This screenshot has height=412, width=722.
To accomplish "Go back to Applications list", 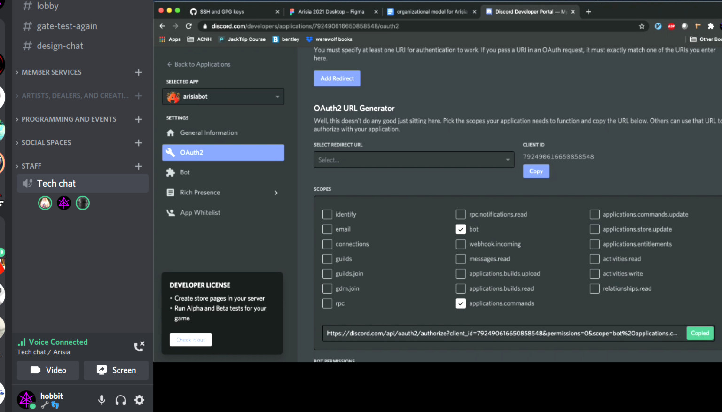I will [199, 64].
